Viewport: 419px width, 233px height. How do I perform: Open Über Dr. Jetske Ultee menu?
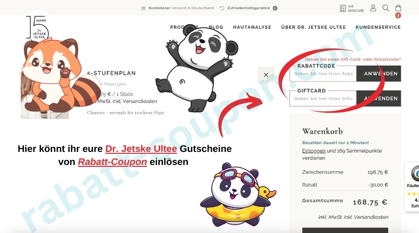point(313,27)
